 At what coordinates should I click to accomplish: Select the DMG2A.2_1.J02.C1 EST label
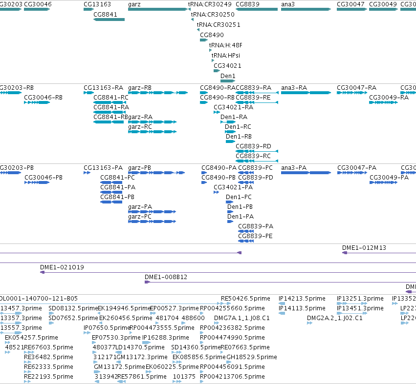[335, 318]
